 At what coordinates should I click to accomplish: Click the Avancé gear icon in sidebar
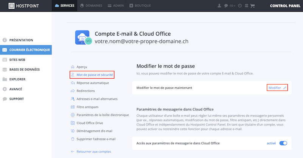point(5,89)
